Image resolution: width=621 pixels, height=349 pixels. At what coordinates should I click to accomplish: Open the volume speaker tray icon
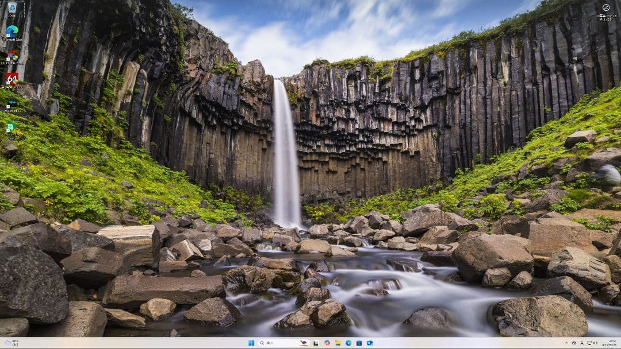coord(595,343)
